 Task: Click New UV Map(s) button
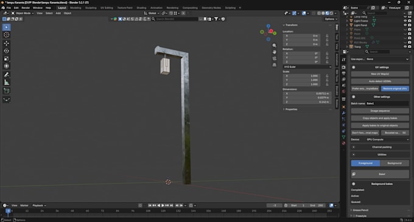tap(380, 74)
